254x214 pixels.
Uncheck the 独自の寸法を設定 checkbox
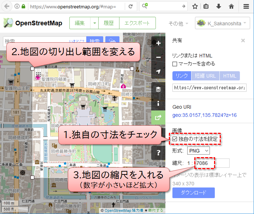coord(175,139)
